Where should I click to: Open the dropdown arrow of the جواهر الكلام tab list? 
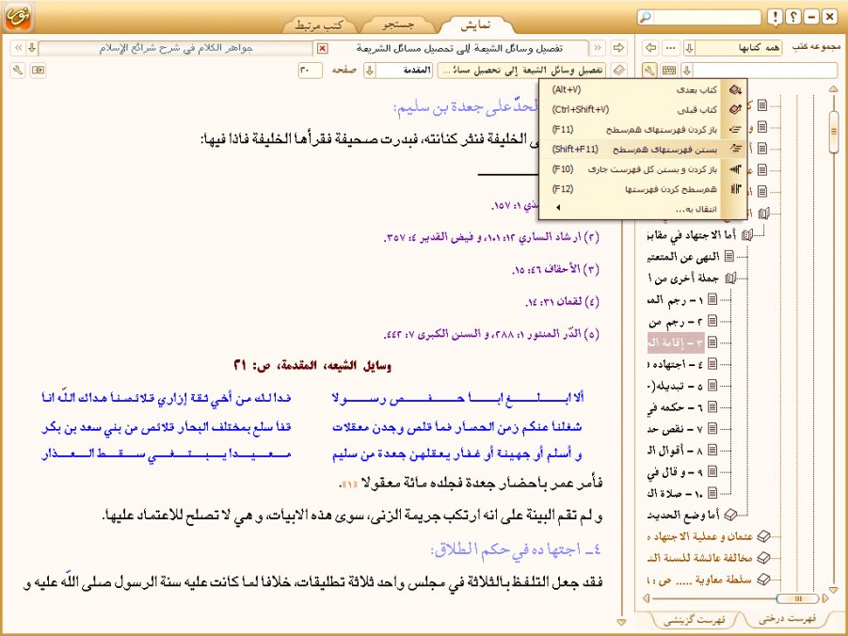[x=32, y=48]
